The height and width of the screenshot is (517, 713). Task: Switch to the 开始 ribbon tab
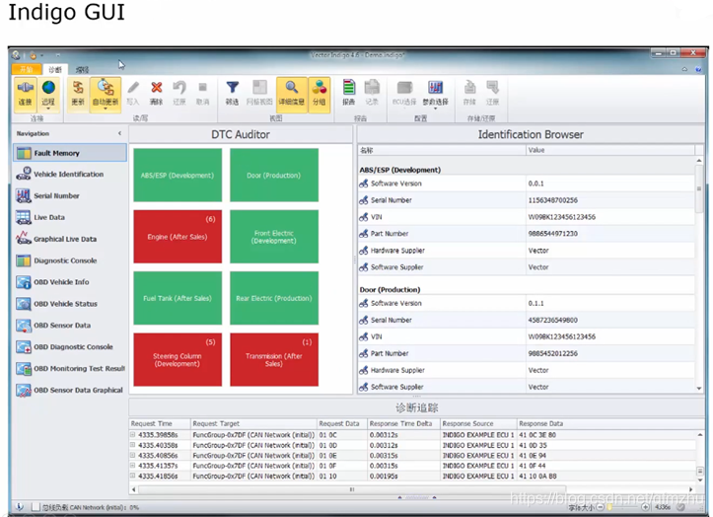[x=27, y=69]
